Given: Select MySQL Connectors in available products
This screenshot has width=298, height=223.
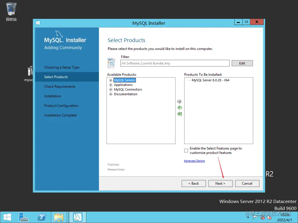Looking at the screenshot, I should click(128, 89).
